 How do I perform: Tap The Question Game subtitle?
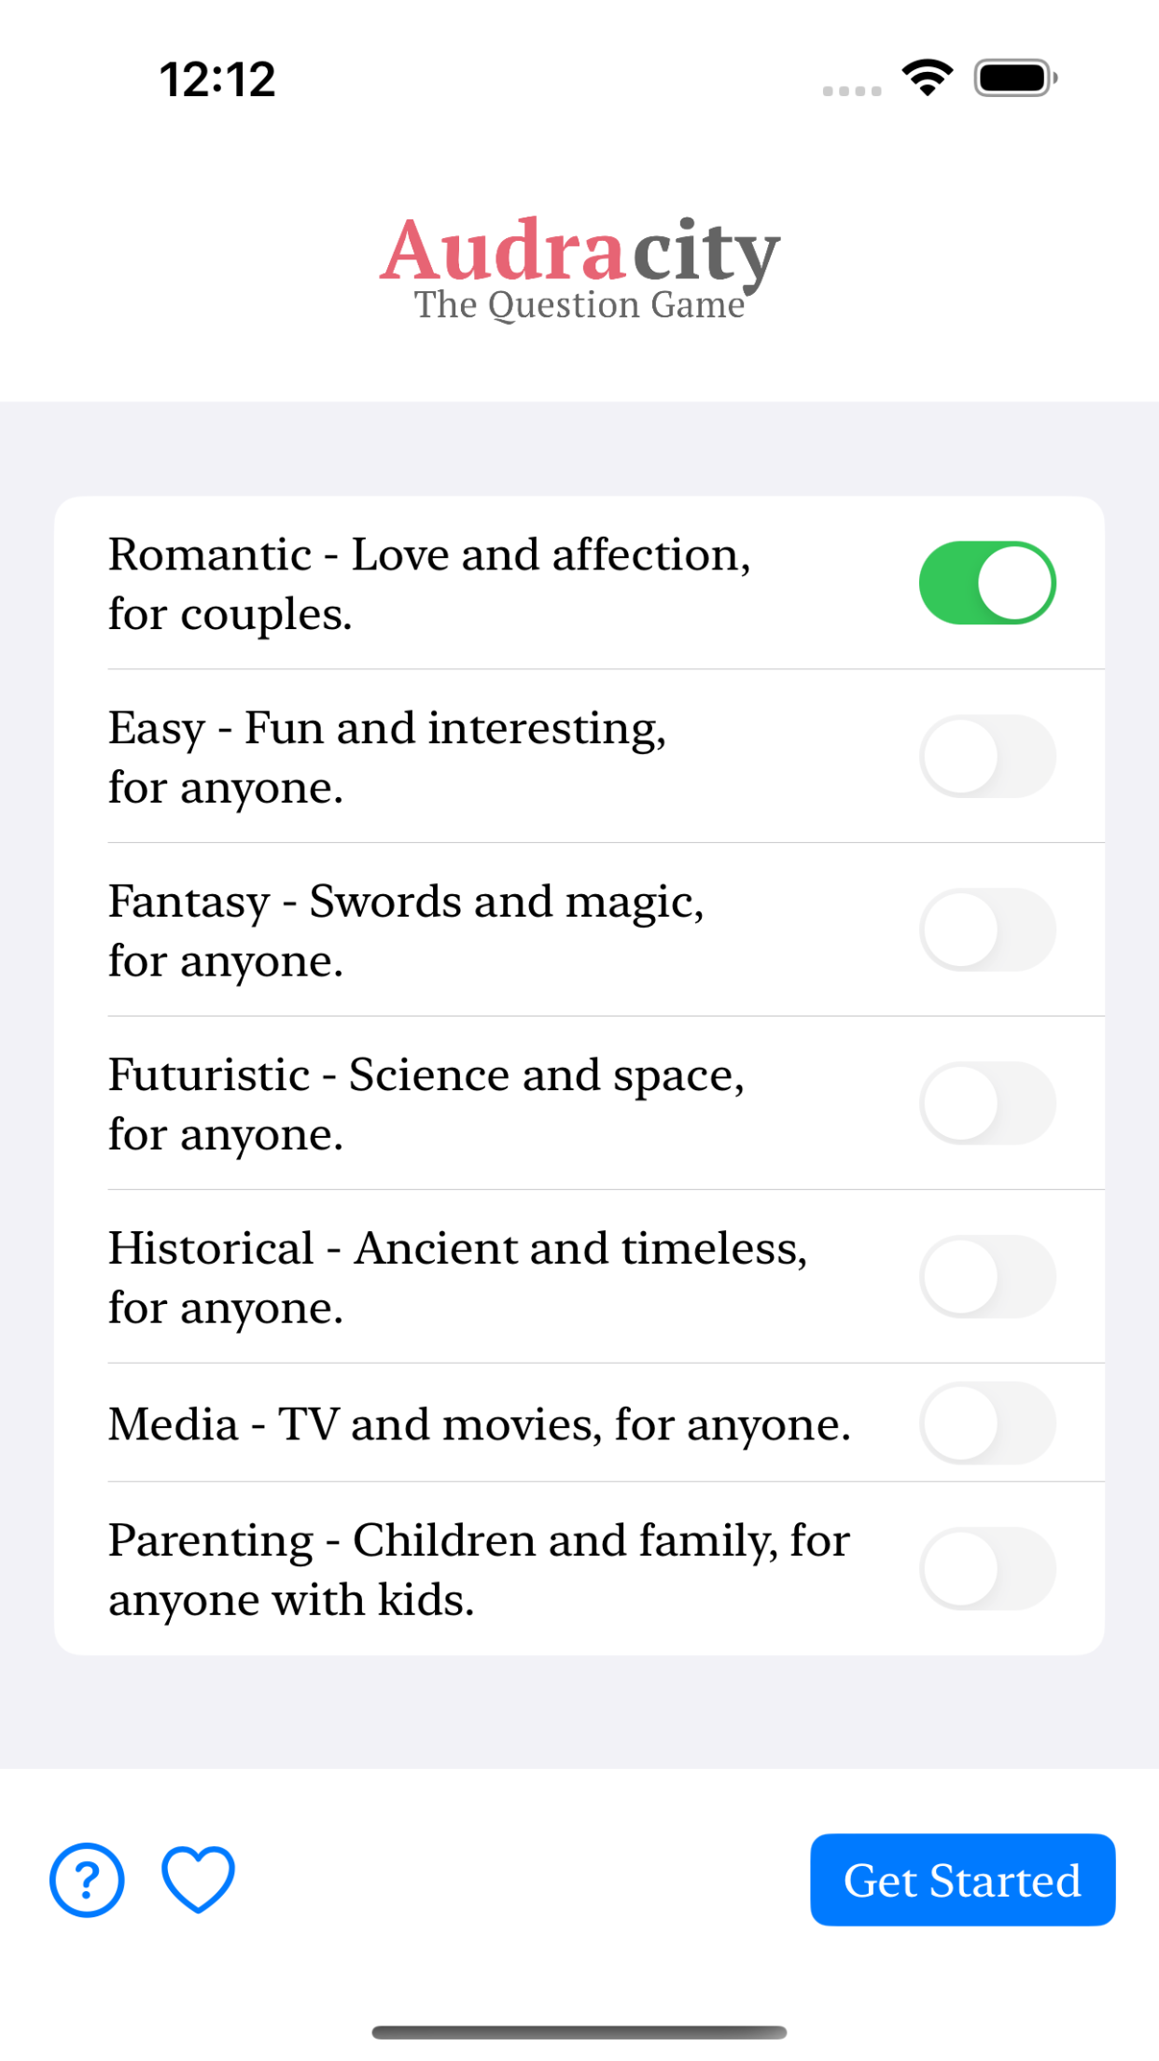pos(579,305)
